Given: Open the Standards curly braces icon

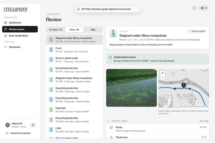Looking at the screenshot, I should pyautogui.click(x=6, y=47).
